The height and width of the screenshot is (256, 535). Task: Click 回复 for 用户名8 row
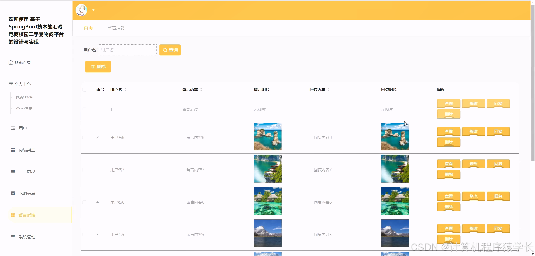498,131
